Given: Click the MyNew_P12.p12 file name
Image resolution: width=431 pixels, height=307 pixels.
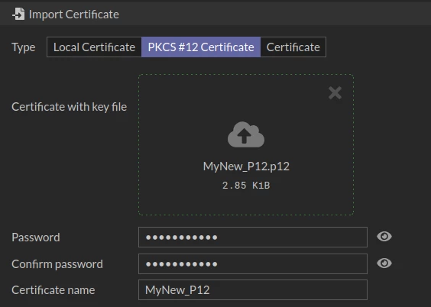Looking at the screenshot, I should coord(246,166).
